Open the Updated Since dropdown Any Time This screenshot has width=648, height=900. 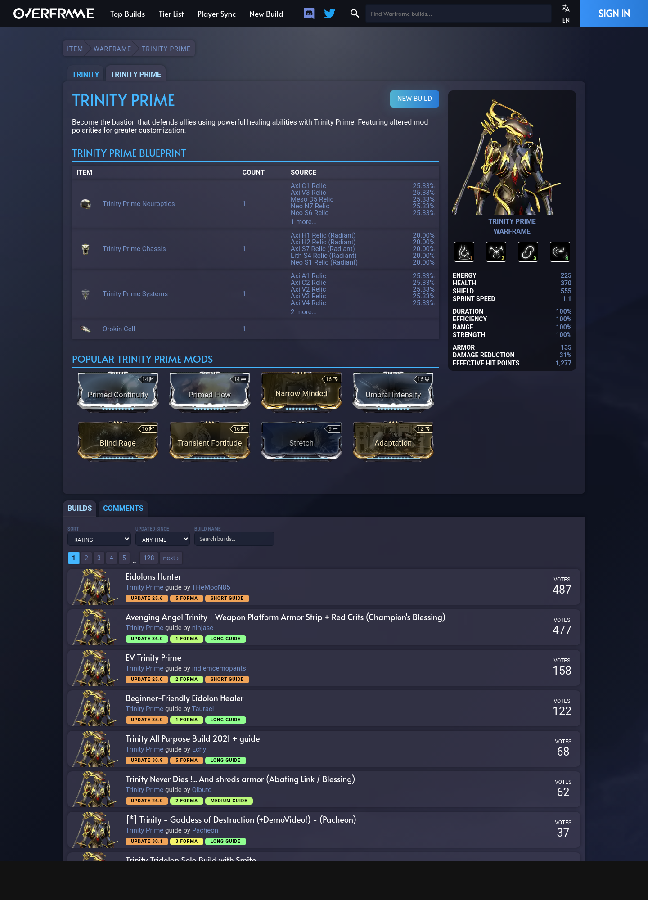click(x=162, y=539)
